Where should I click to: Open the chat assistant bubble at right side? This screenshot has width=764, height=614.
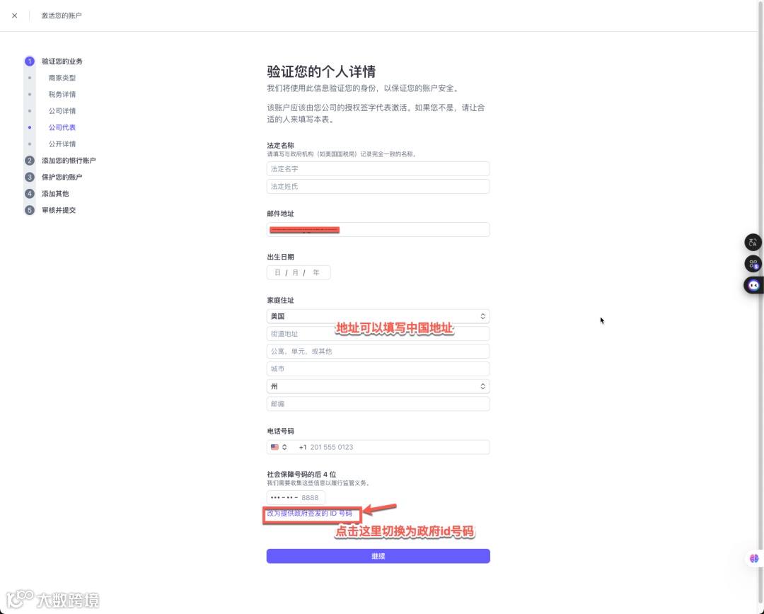click(753, 285)
